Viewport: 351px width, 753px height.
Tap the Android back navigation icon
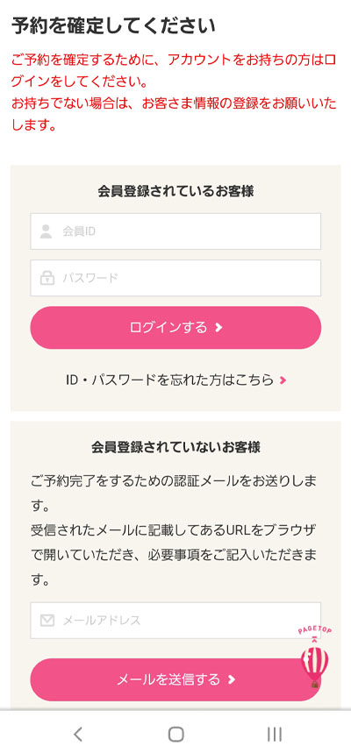tap(78, 734)
